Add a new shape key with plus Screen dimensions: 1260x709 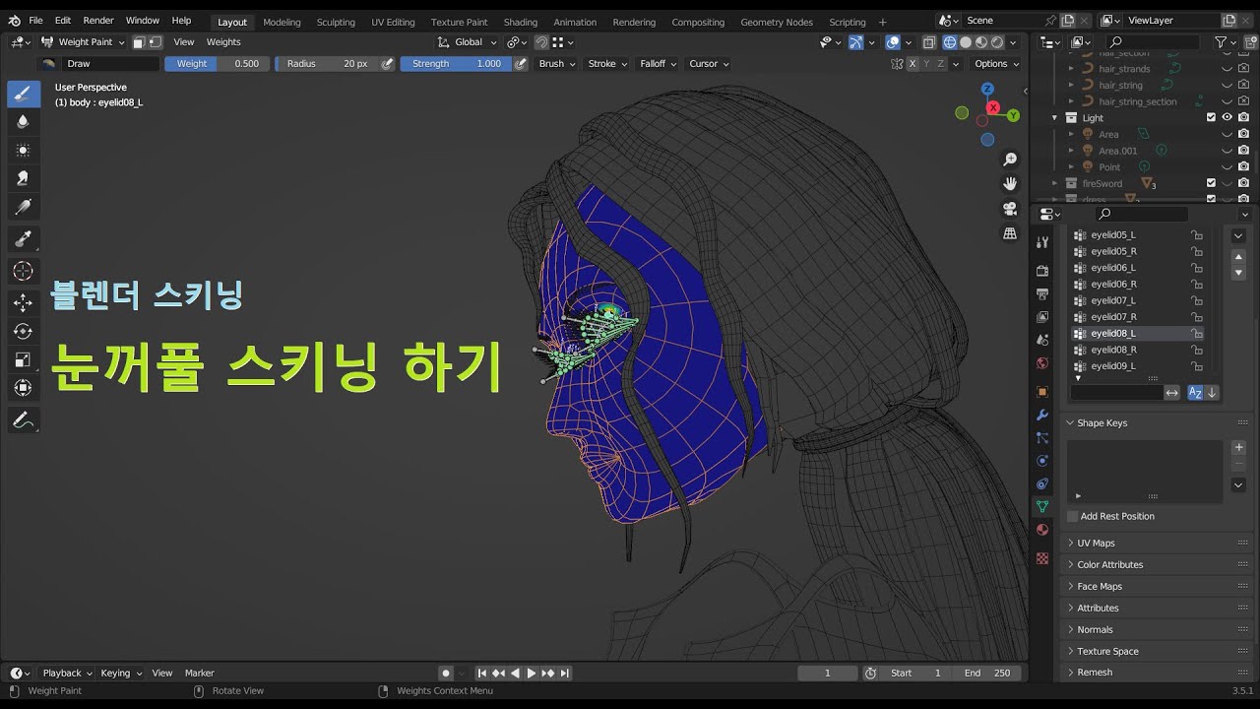tap(1238, 447)
